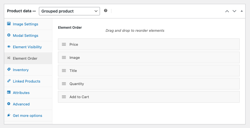Open the Element Order tab

point(25,58)
